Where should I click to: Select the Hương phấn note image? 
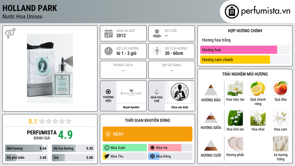tap(235, 144)
